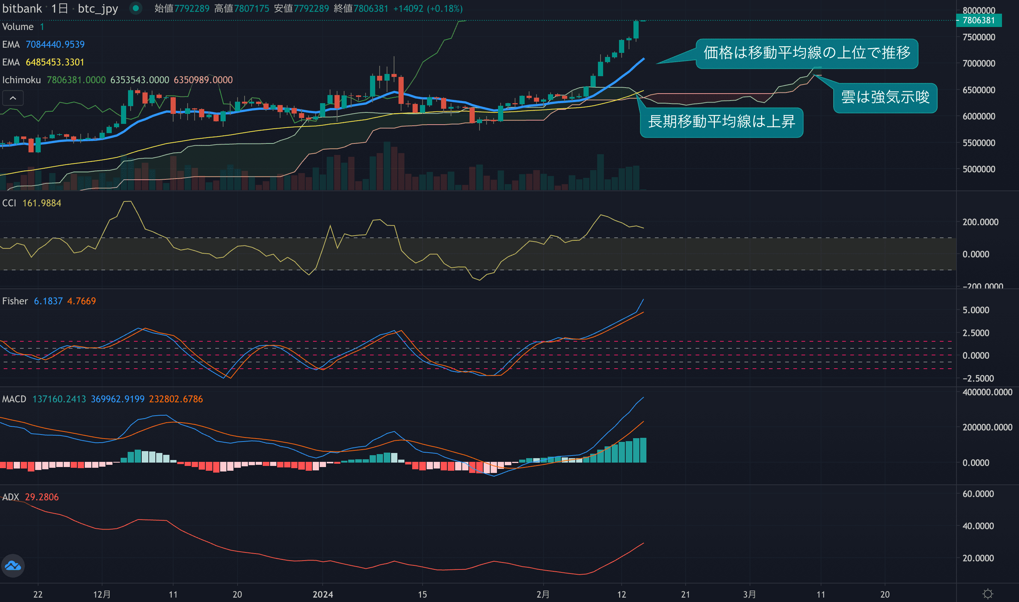Screen dimensions: 1019x602
Task: Click the 2月 label on time axis
Action: pyautogui.click(x=542, y=594)
